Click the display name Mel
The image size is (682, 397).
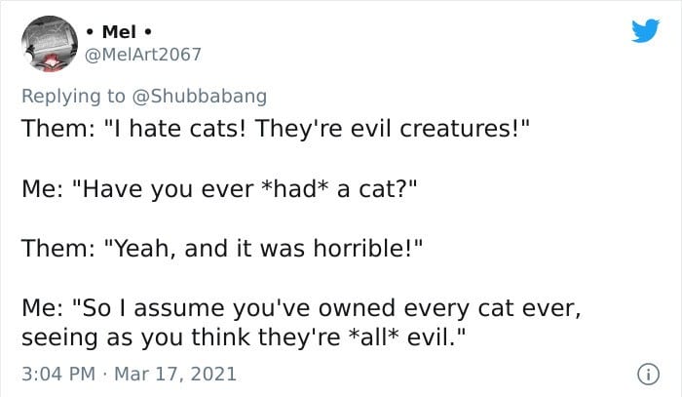click(x=119, y=32)
